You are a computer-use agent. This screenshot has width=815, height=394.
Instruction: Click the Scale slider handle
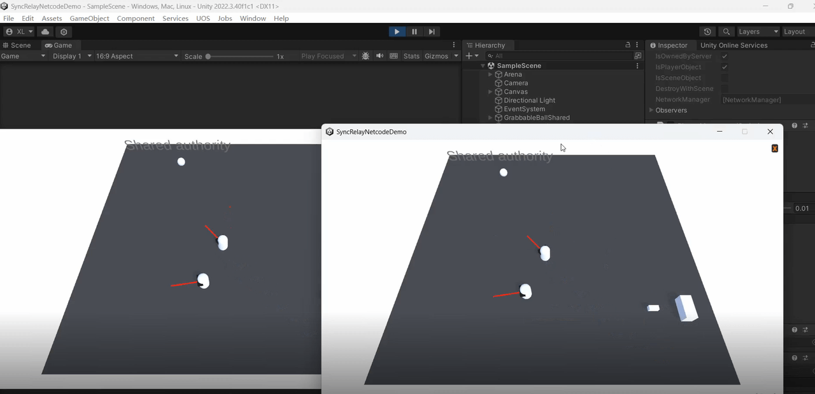[x=208, y=56]
